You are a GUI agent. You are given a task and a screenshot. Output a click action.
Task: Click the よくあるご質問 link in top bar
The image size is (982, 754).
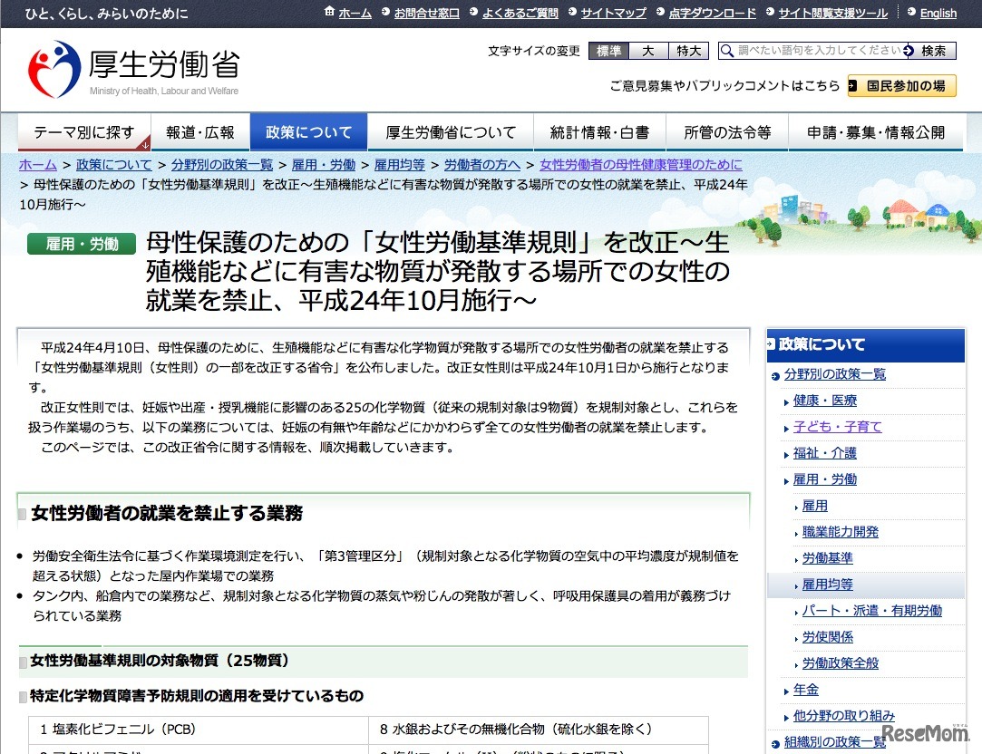point(519,13)
